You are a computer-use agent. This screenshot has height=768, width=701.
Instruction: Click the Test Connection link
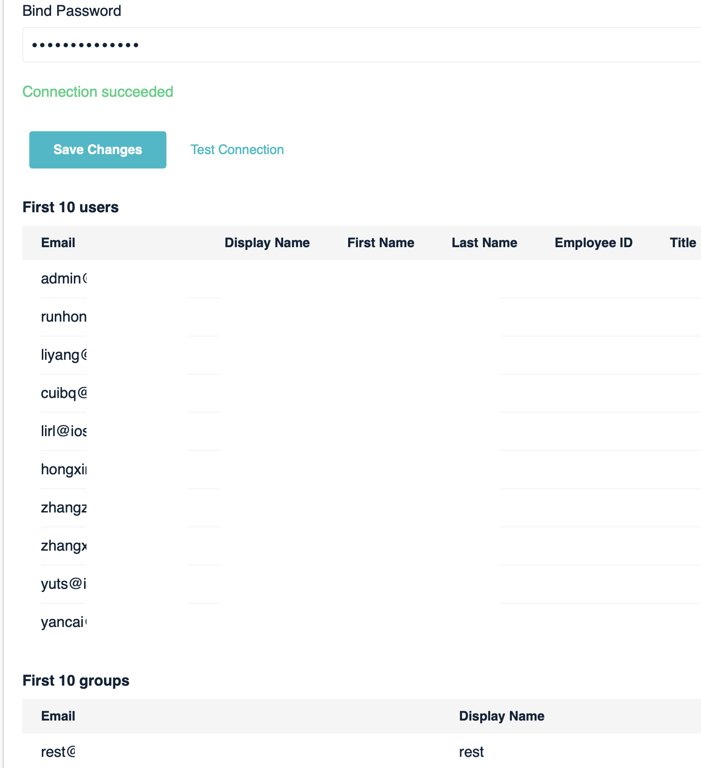click(x=237, y=149)
